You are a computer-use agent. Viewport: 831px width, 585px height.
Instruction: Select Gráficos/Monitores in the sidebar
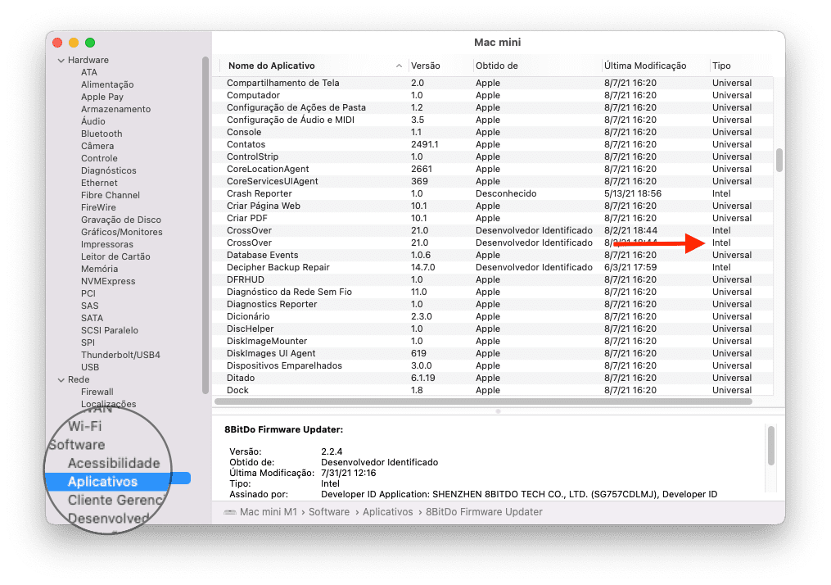click(121, 232)
